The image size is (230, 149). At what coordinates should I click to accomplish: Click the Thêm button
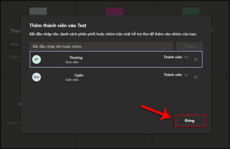189,46
